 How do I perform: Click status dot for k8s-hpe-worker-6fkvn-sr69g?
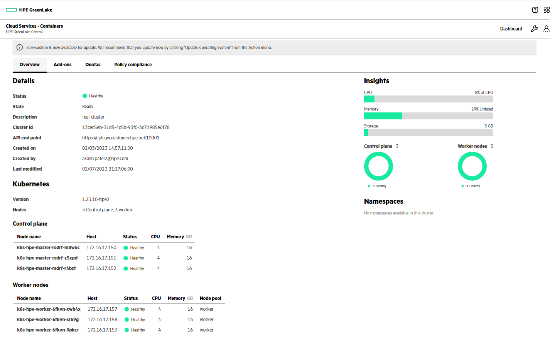coord(127,320)
